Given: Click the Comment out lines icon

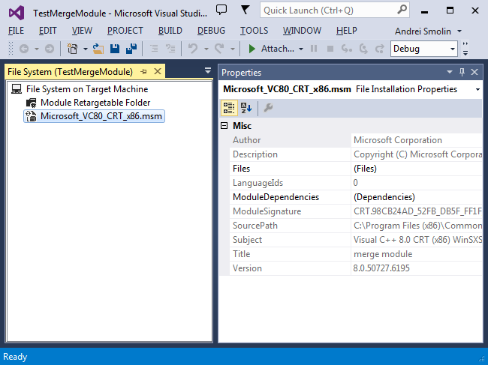Looking at the screenshot, I should [154, 49].
